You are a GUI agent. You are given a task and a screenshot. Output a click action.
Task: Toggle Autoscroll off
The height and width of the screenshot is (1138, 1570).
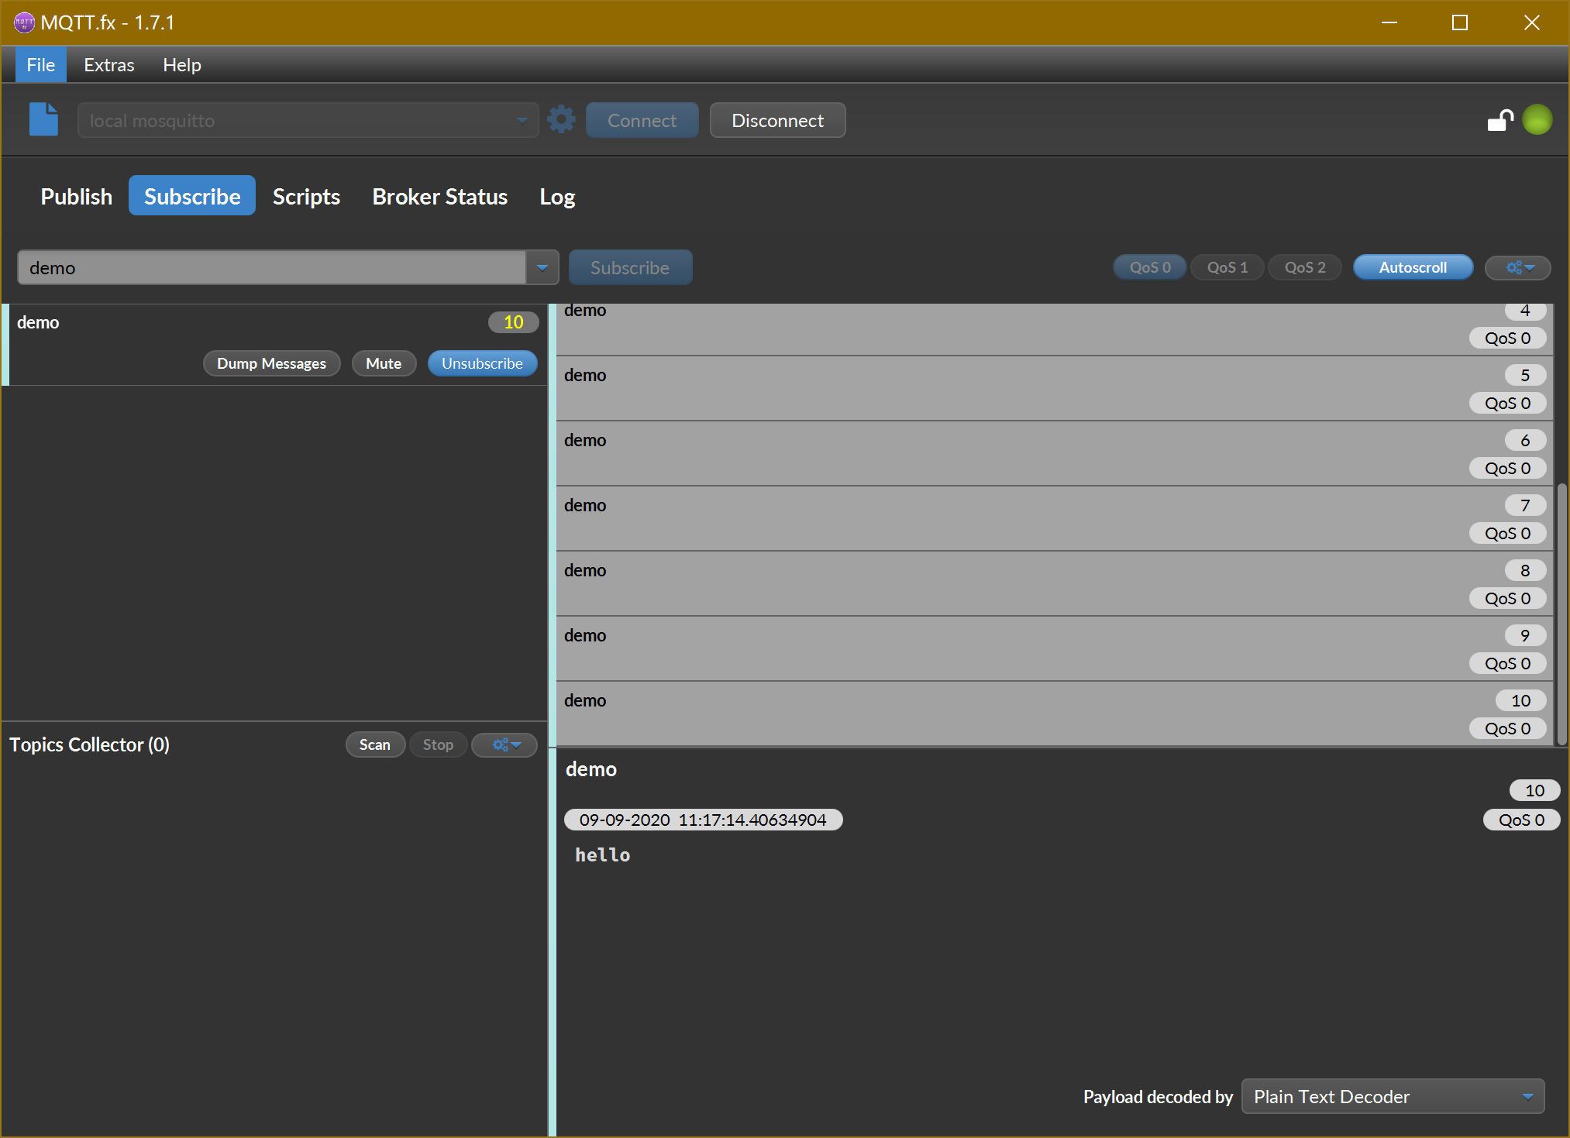tap(1413, 267)
